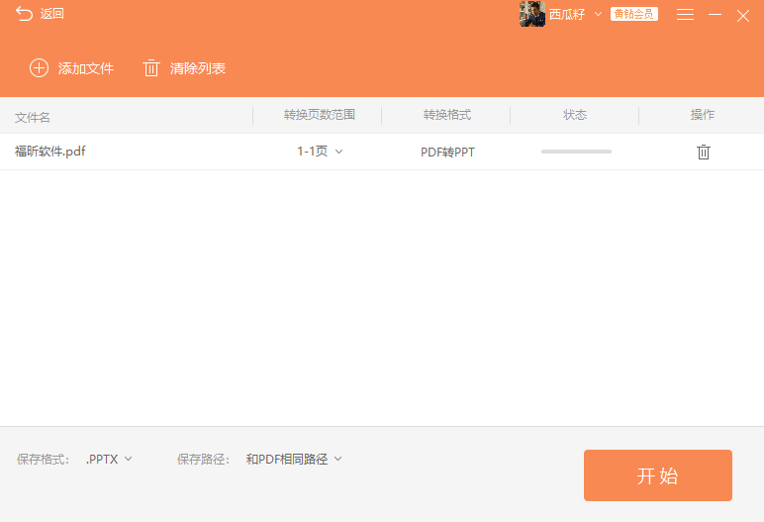Viewport: 764px width, 522px height.
Task: Delete 福昕软件.pdf with its trash icon
Action: coord(703,153)
